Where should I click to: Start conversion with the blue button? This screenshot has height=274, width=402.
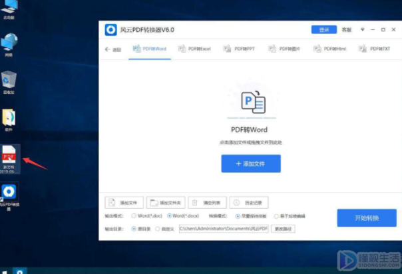pyautogui.click(x=367, y=218)
